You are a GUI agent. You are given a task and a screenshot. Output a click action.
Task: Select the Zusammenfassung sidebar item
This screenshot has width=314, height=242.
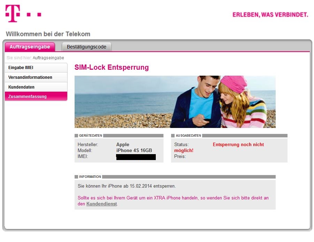click(36, 96)
